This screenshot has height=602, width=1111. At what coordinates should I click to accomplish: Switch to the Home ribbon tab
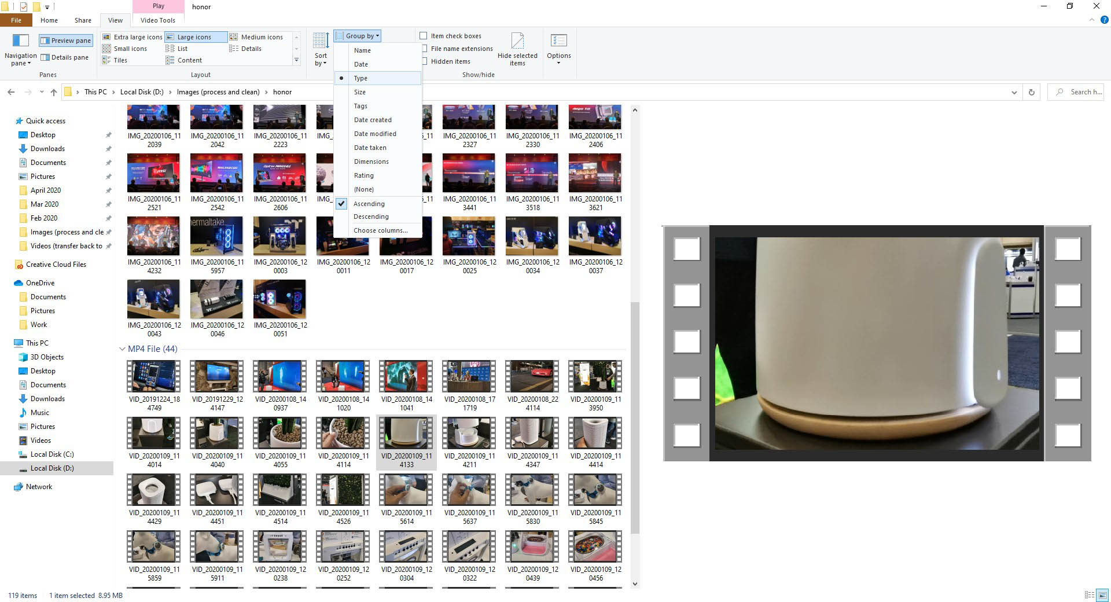pyautogui.click(x=49, y=20)
